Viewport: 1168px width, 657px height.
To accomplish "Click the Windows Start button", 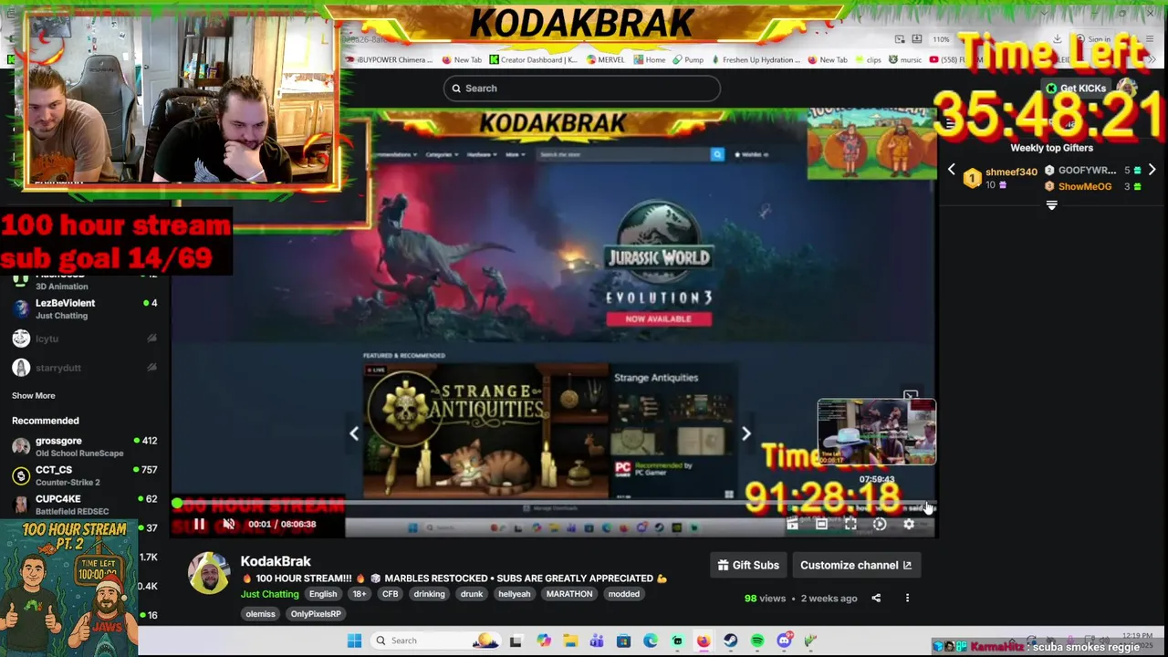I will point(354,641).
